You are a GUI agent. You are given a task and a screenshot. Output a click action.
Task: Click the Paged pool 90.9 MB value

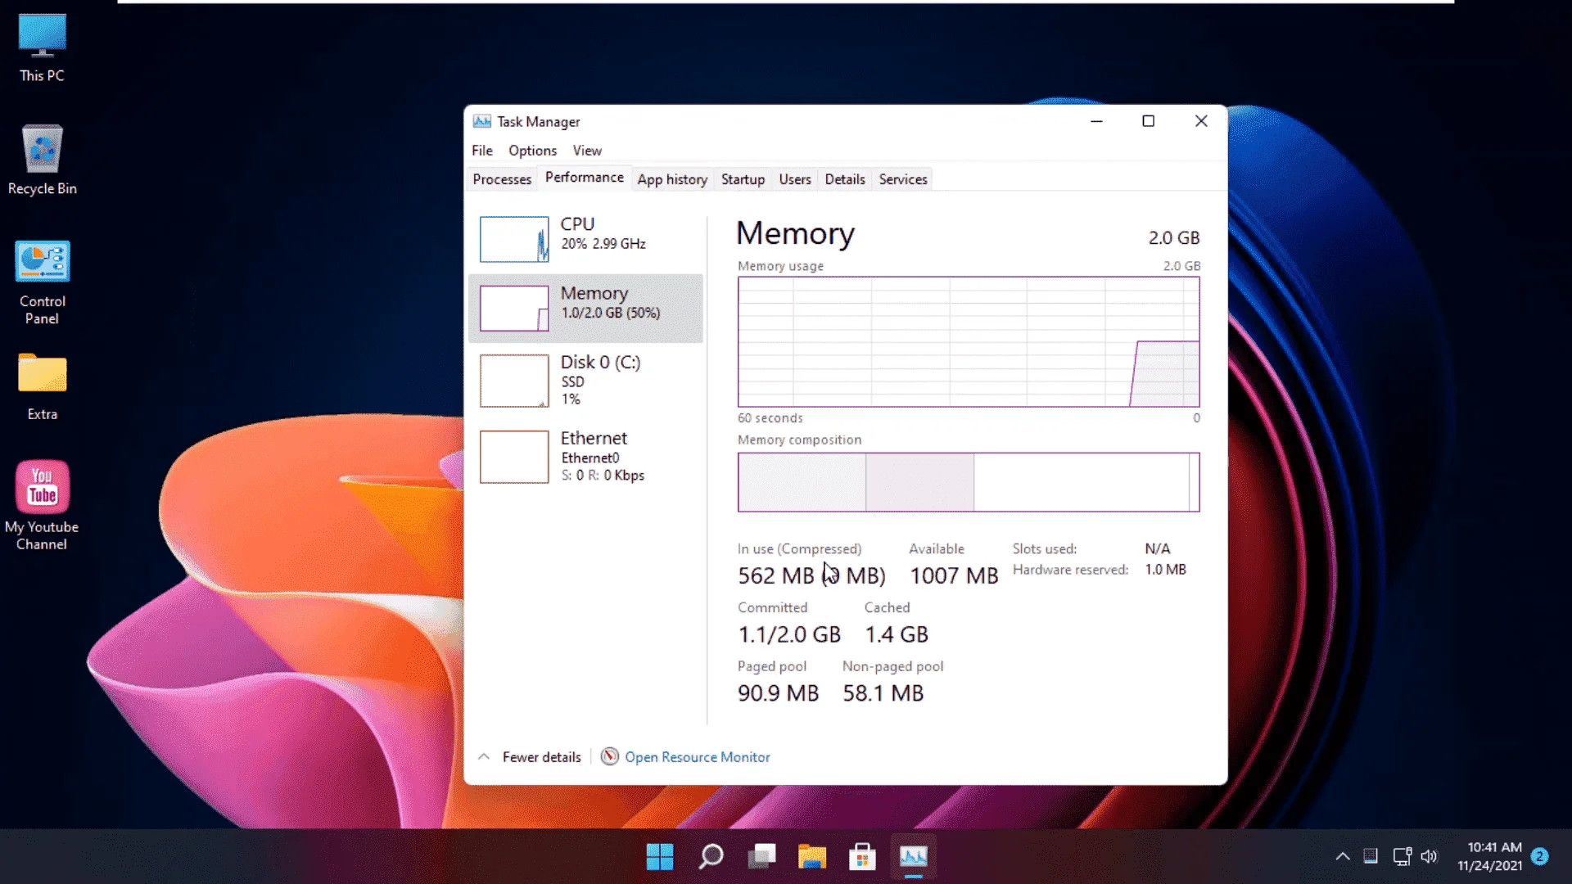(778, 693)
